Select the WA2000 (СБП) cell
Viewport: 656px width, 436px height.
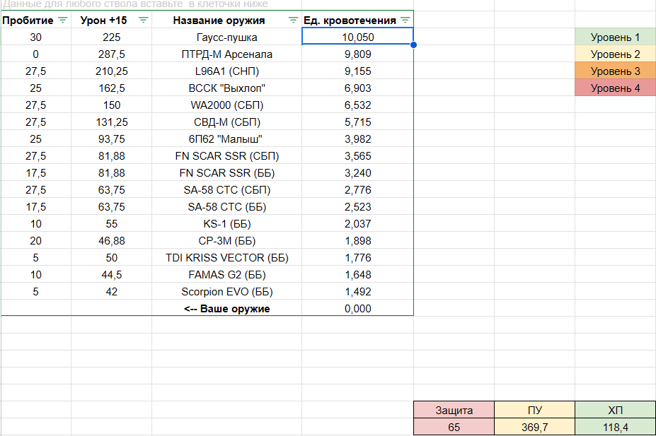click(x=226, y=105)
